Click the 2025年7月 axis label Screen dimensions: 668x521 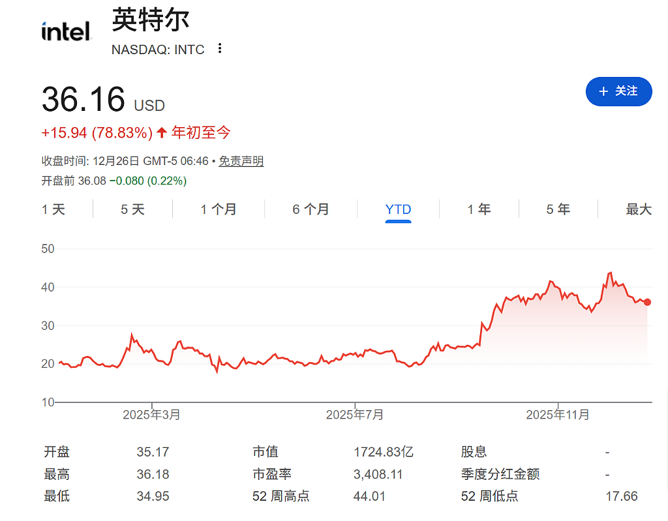355,415
